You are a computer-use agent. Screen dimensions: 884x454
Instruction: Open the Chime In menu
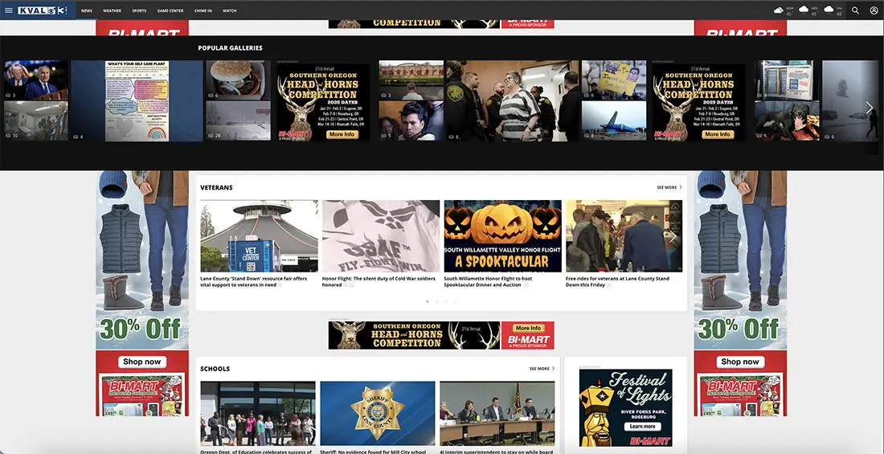tap(203, 10)
